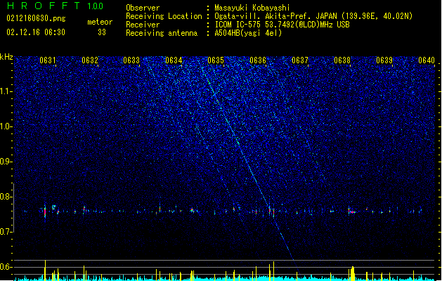Click the tallest yellow power spike near 0631
This screenshot has width=442, height=281.
pyautogui.click(x=45, y=270)
